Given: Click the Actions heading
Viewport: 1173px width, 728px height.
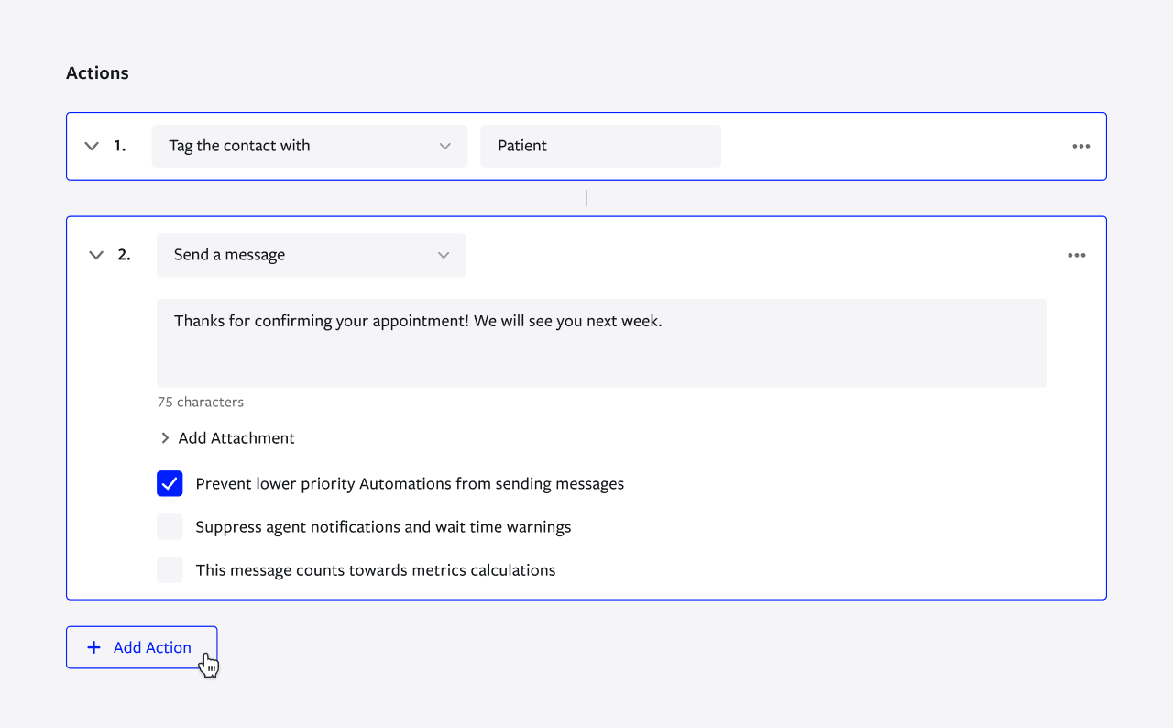Looking at the screenshot, I should (97, 73).
